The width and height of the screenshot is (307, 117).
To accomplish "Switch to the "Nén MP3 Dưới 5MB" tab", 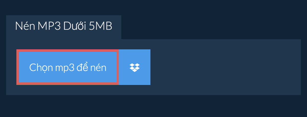I will pyautogui.click(x=64, y=27).
